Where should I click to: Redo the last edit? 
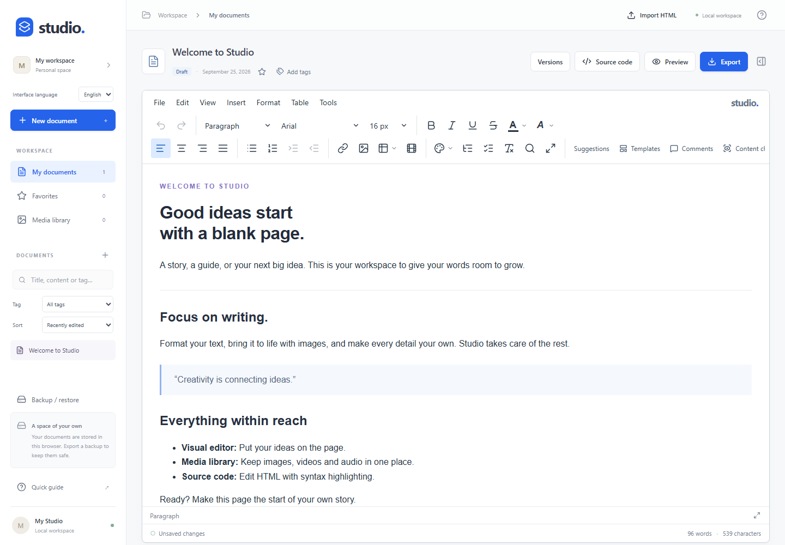coord(182,125)
